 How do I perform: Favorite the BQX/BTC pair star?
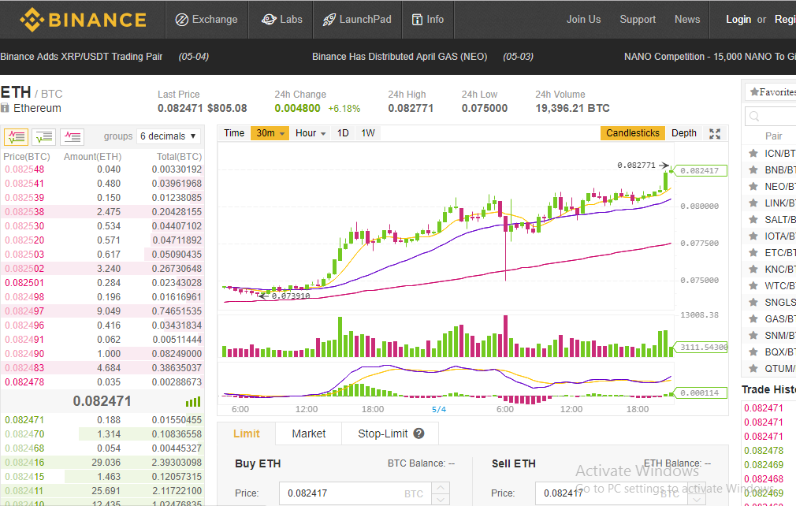pyautogui.click(x=753, y=352)
